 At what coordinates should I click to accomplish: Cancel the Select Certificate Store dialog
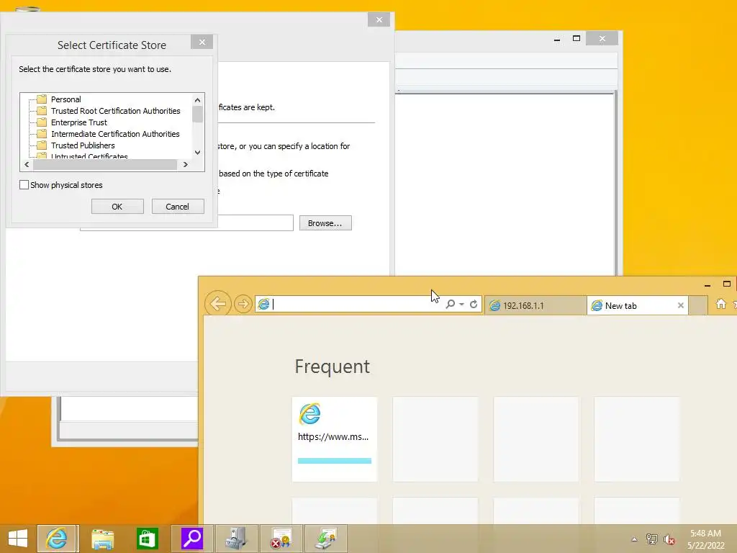[177, 207]
